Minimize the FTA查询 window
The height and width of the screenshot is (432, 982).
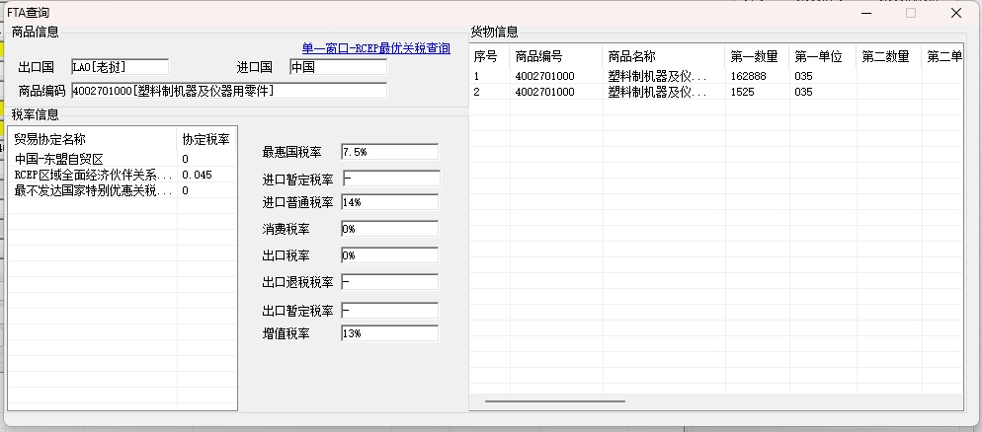866,13
